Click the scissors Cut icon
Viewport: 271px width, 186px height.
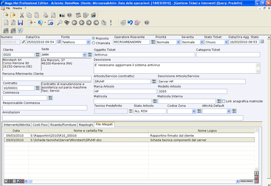point(22,15)
